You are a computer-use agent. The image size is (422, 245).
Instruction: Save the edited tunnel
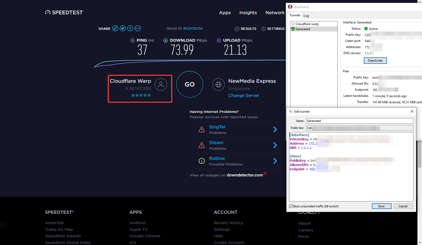(381, 206)
